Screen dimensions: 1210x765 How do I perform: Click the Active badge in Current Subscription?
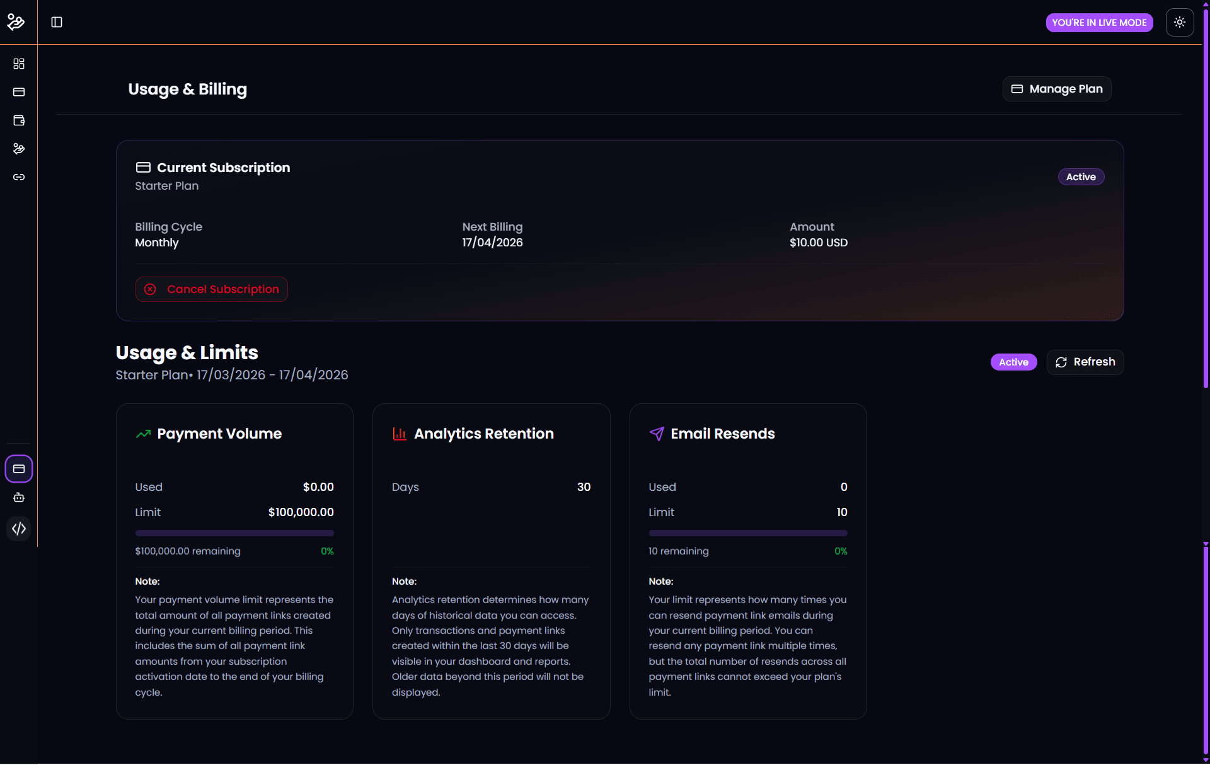[x=1081, y=177]
